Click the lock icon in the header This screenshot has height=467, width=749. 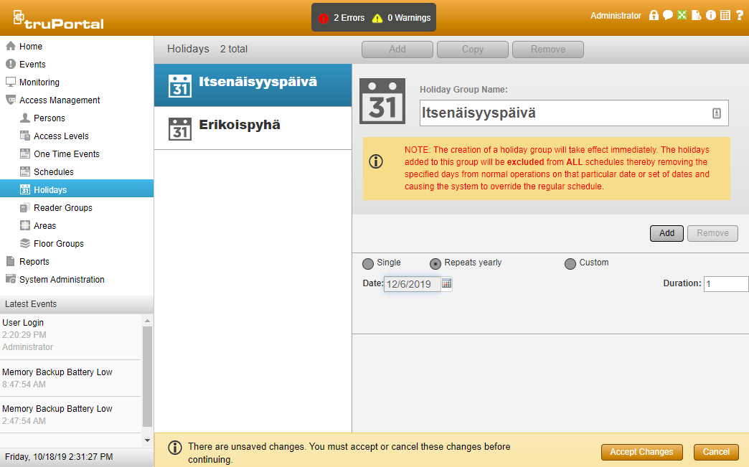654,15
